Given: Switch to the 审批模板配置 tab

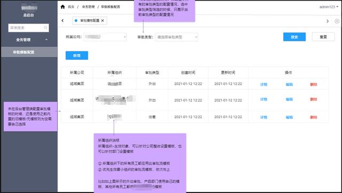Looking at the screenshot, I should tap(90, 20).
